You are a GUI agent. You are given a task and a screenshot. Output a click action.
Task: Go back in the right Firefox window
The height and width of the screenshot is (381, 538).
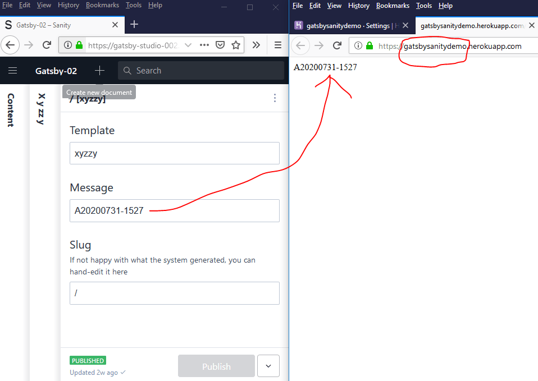[x=300, y=45]
